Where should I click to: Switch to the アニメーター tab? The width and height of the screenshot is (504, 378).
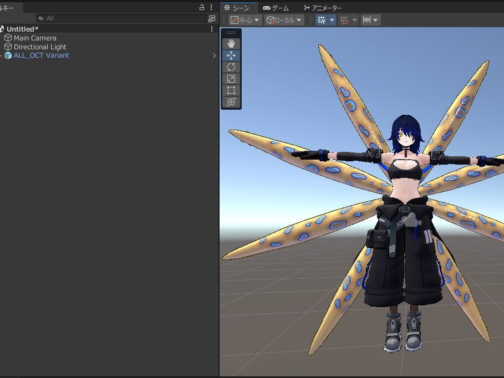322,8
